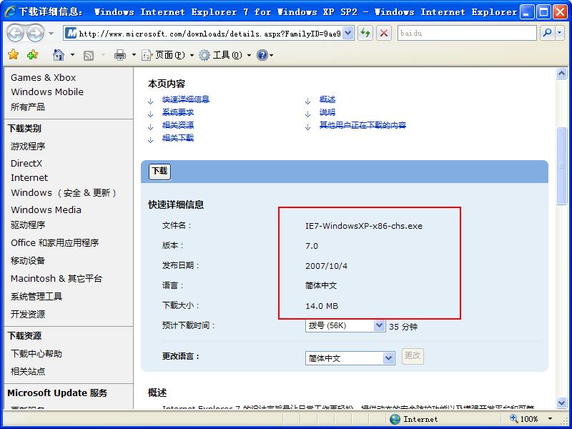The width and height of the screenshot is (572, 429).
Task: Select 开发资源 category link
Action: coord(28,315)
